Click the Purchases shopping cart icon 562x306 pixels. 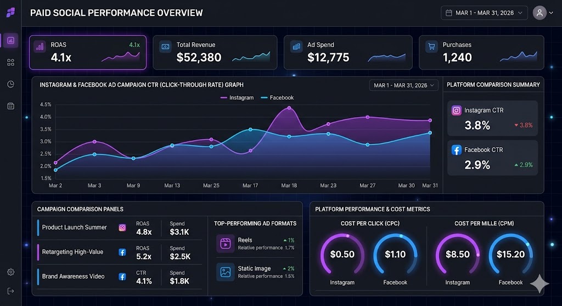point(431,48)
